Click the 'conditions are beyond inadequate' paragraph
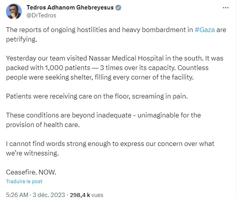237x199 pixels. [x=103, y=120]
